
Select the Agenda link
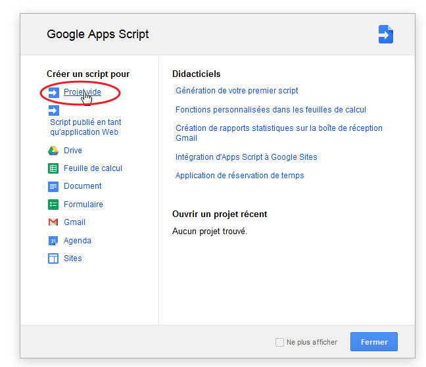78,241
